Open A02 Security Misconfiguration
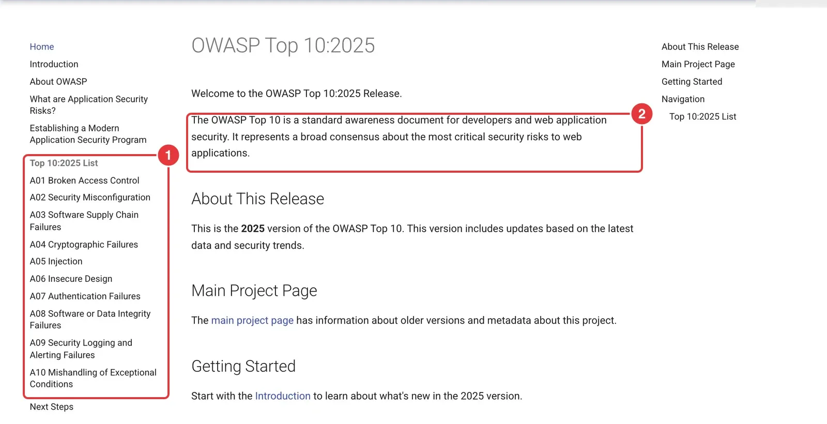Image resolution: width=827 pixels, height=424 pixels. click(x=90, y=198)
